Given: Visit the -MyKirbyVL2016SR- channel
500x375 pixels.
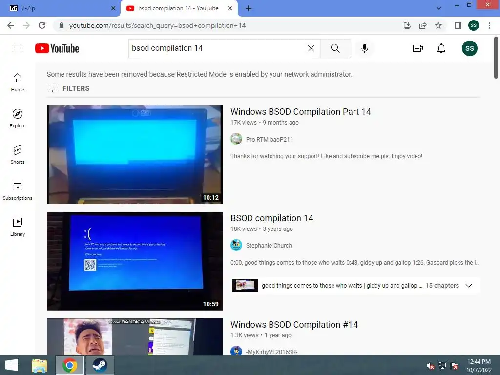Looking at the screenshot, I should pos(271,352).
